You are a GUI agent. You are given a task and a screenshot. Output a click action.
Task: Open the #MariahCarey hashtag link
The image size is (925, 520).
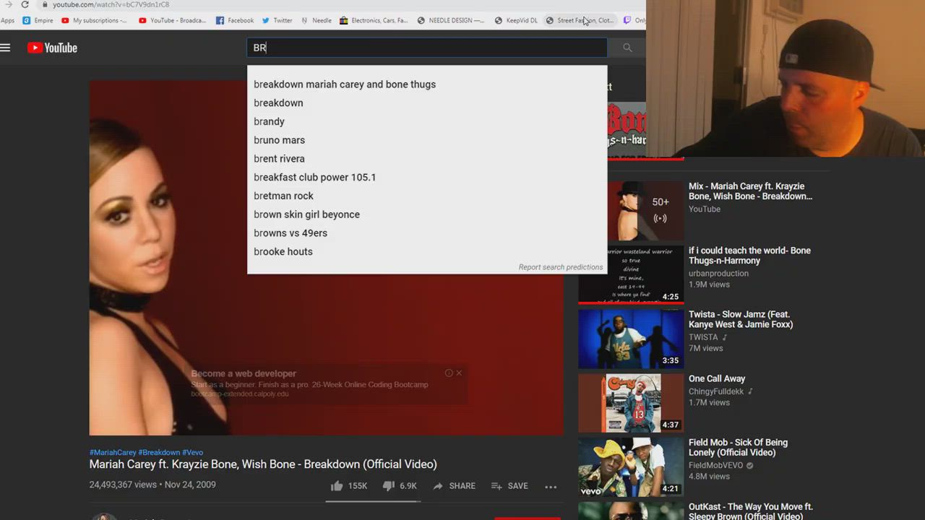(113, 452)
